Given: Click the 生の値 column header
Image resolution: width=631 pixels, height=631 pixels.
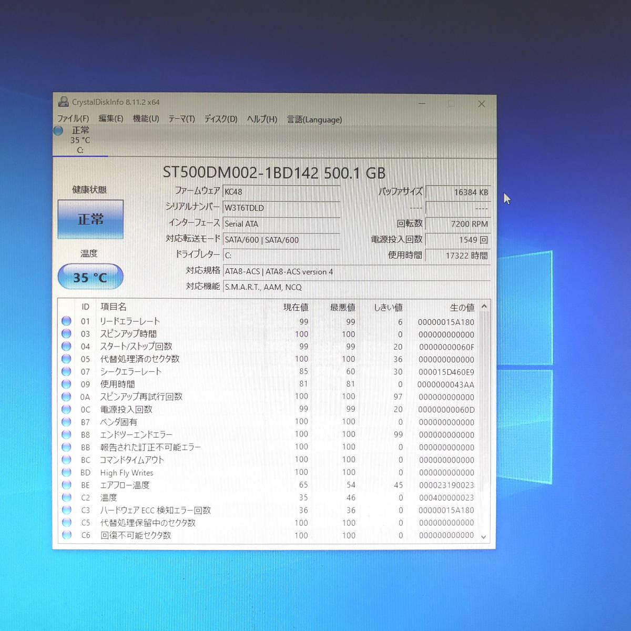Looking at the screenshot, I should [x=462, y=308].
